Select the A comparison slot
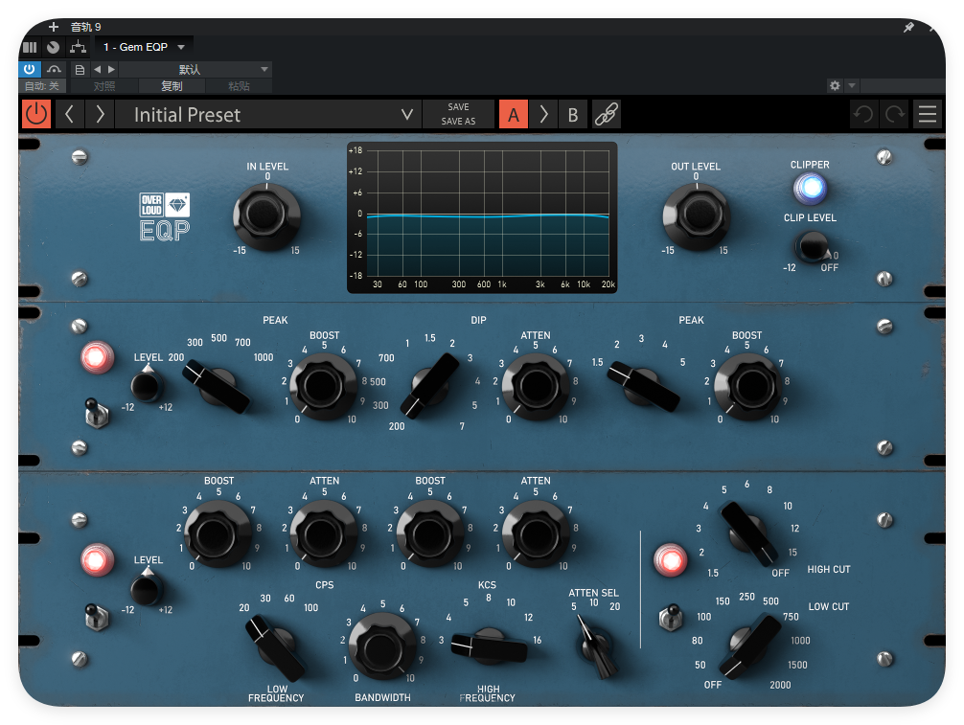 click(x=514, y=114)
